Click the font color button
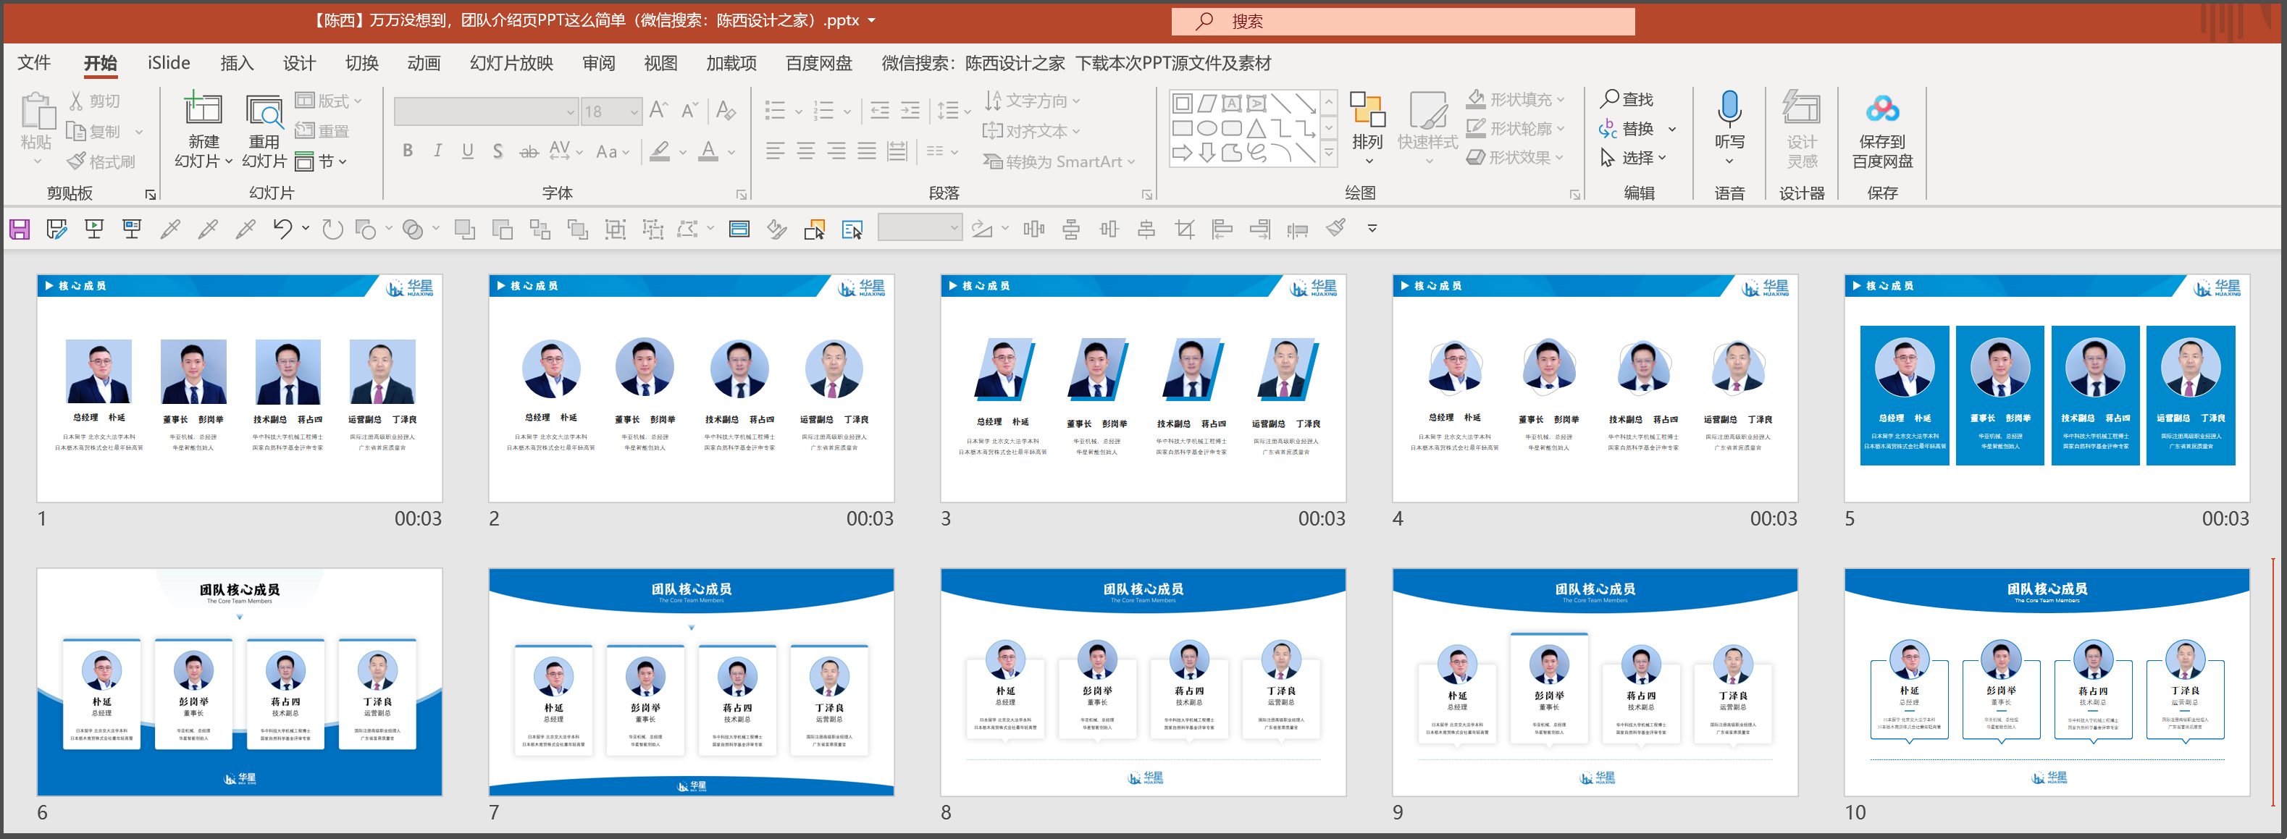 click(708, 151)
